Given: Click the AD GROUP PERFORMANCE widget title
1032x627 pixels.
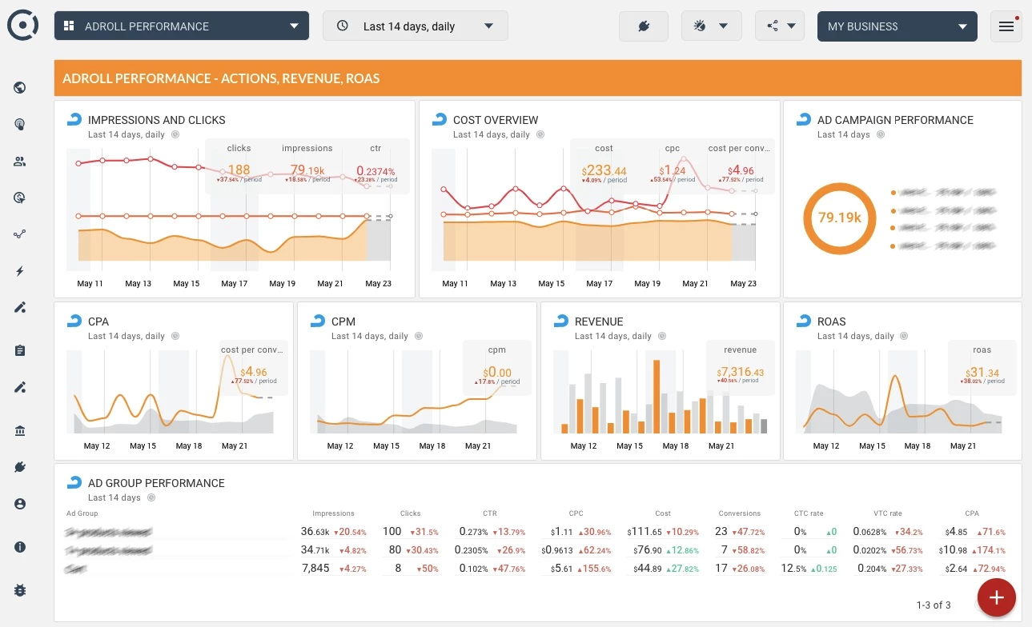Looking at the screenshot, I should coord(156,483).
